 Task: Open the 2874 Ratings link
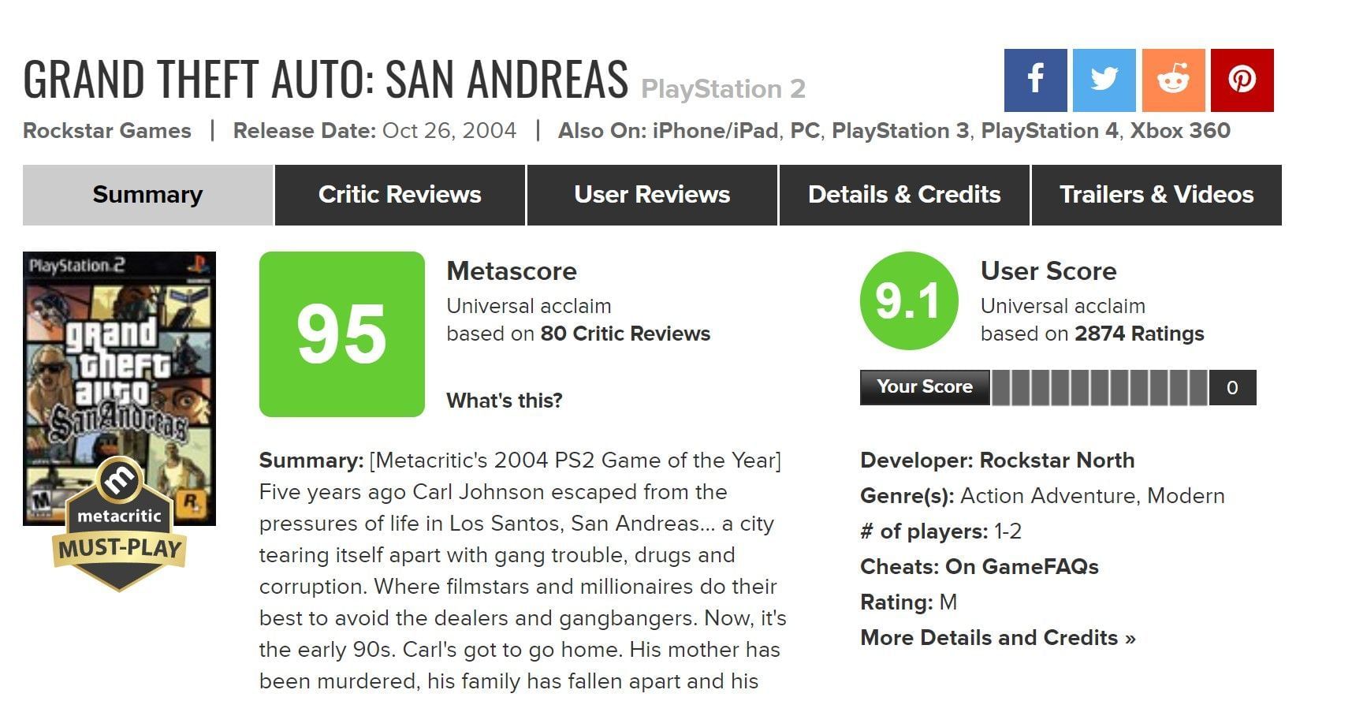click(1139, 334)
